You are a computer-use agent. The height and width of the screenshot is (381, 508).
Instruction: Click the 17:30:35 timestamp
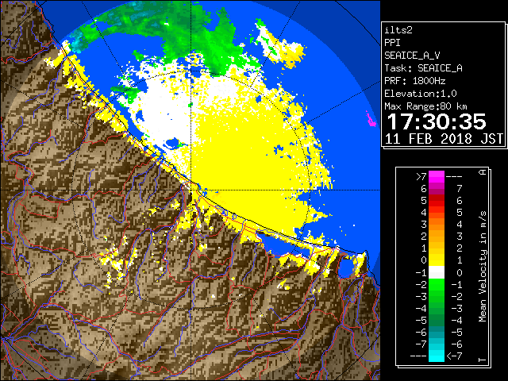coord(437,121)
